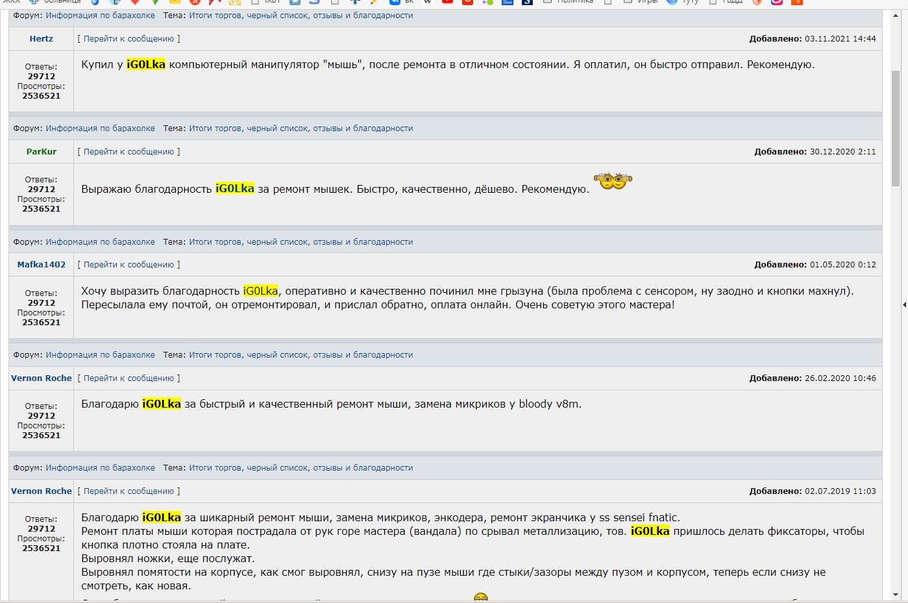Open the Hertz user profile link

pos(42,39)
